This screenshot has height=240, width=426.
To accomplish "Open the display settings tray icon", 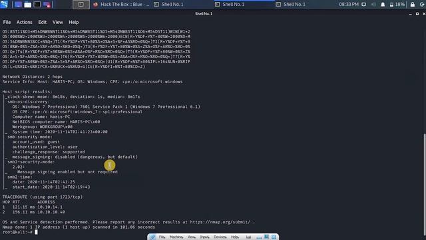I will 364,5.
